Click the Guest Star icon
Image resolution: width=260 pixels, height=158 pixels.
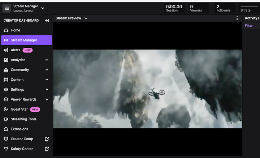[6, 109]
